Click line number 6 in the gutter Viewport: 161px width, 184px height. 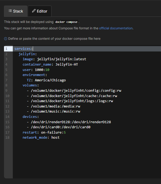tap(6, 75)
